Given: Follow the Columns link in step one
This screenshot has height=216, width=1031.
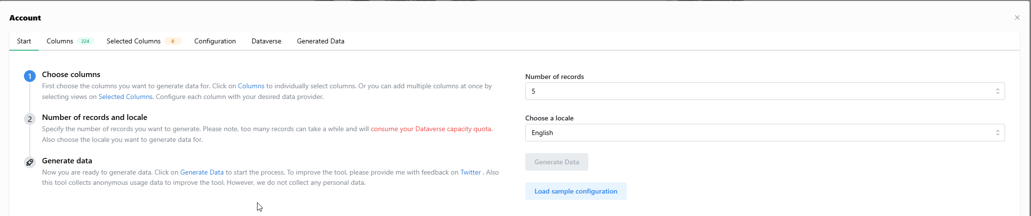Looking at the screenshot, I should coord(251,86).
